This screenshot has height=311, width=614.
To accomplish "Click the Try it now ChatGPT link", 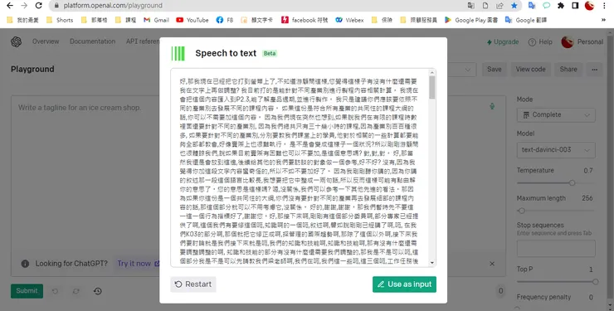I will coord(139,264).
